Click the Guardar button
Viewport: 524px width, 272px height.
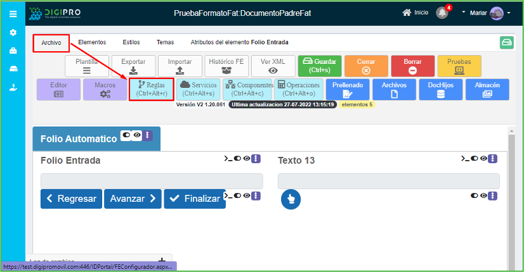[x=320, y=66]
